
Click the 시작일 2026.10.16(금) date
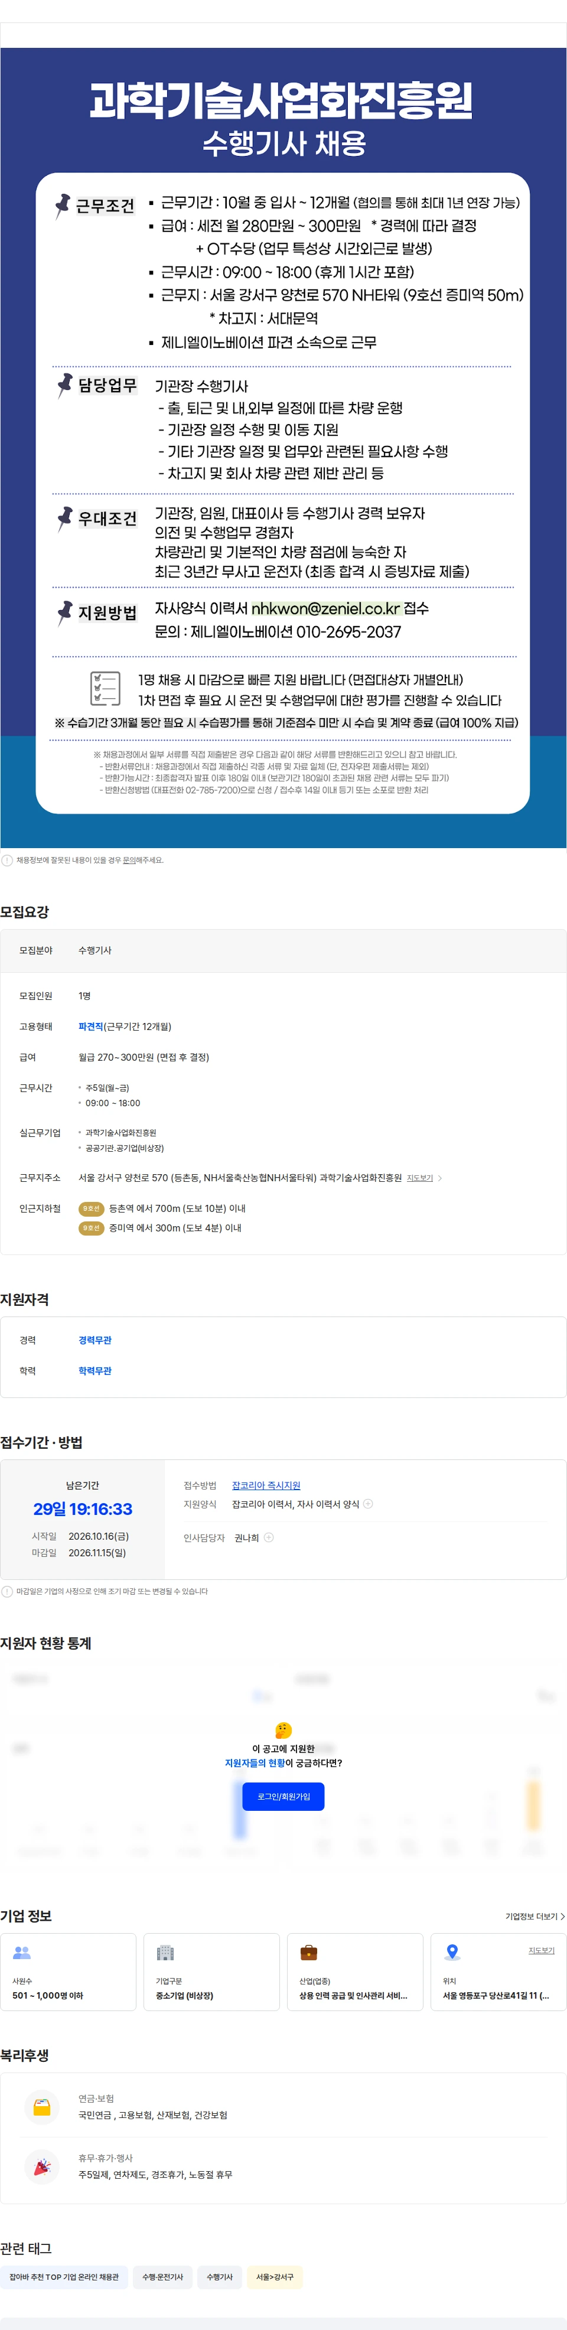click(80, 1536)
